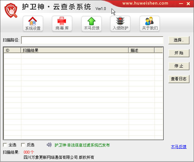Tick the 反选 invert selection checkbox
Image resolution: width=194 pixels, height=162 pixels.
tap(23, 145)
